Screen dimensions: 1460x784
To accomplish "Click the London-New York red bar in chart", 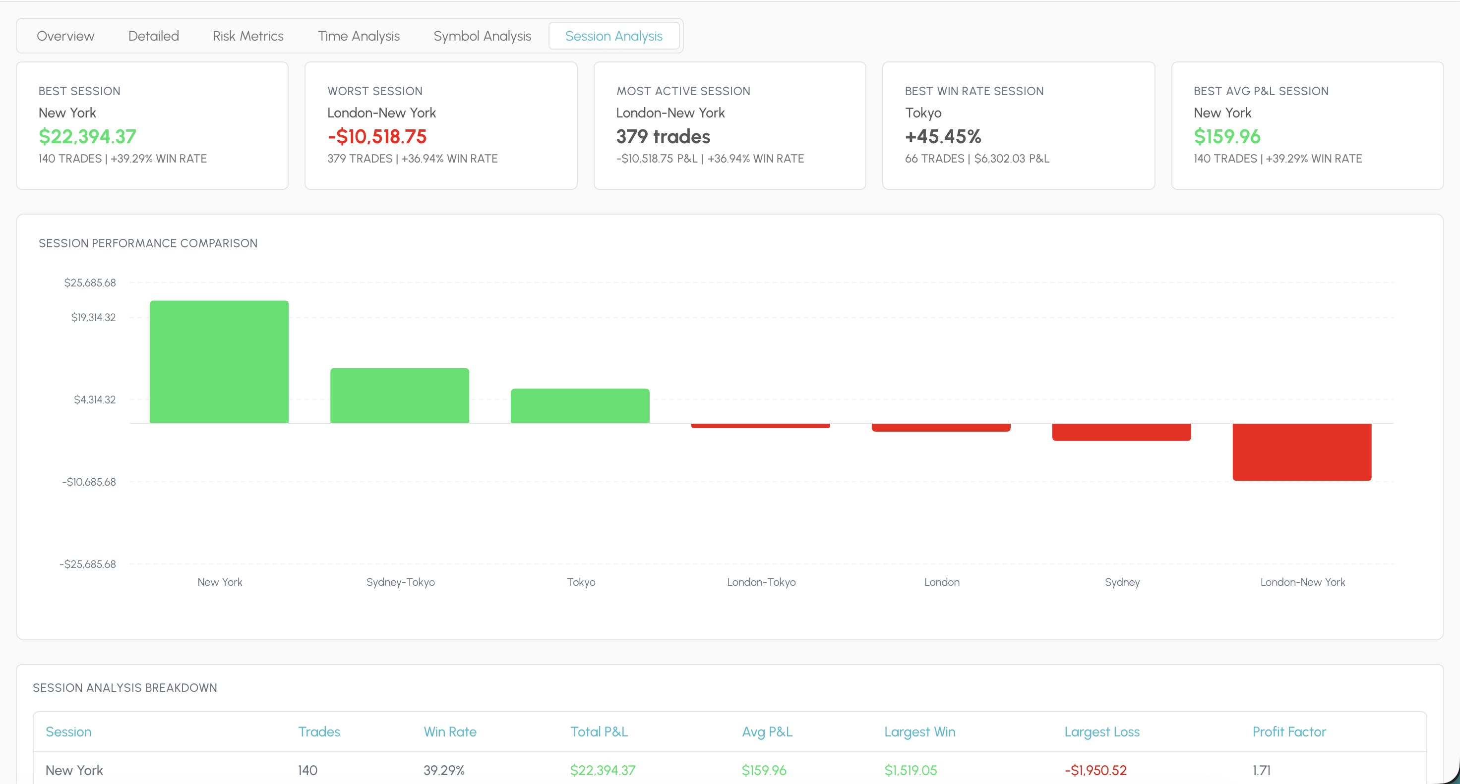I will click(1302, 451).
